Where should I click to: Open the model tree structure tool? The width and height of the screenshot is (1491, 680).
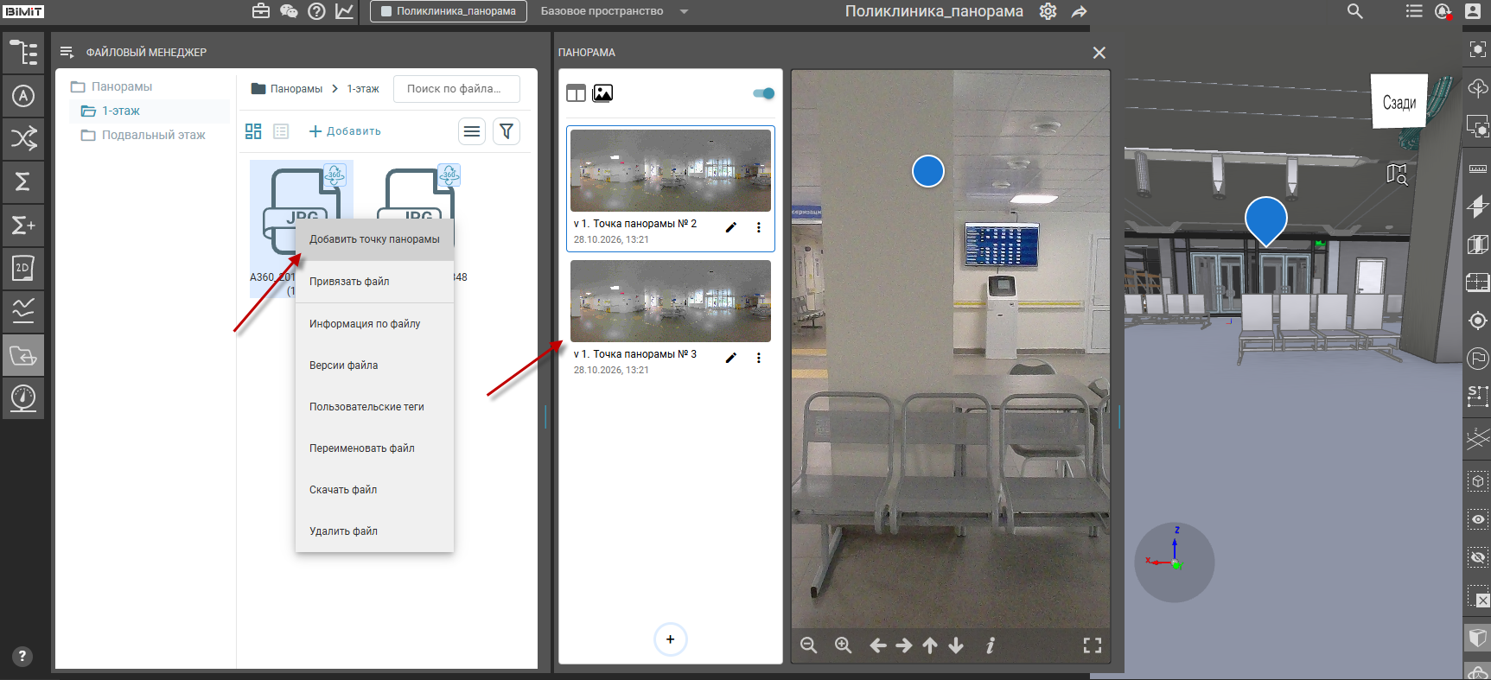coord(23,53)
